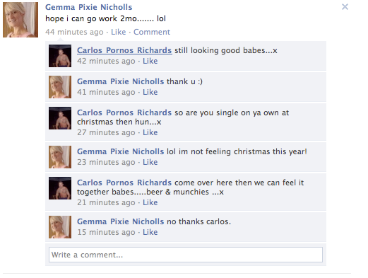Image resolution: width=368 pixels, height=278 pixels.
Task: Open the underlined Carlos Pornos Richards name
Action: click(124, 50)
